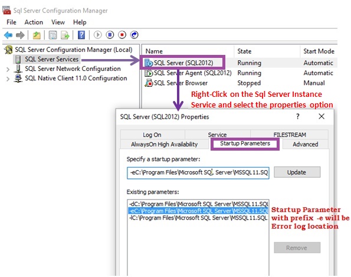Switch to AlwaysOn High Availability tab
This screenshot has width=351, height=277.
coord(165,144)
